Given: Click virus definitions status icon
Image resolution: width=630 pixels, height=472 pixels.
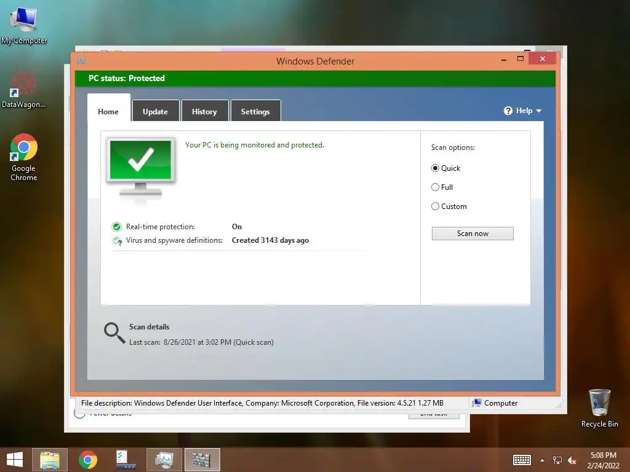Looking at the screenshot, I should click(x=117, y=240).
